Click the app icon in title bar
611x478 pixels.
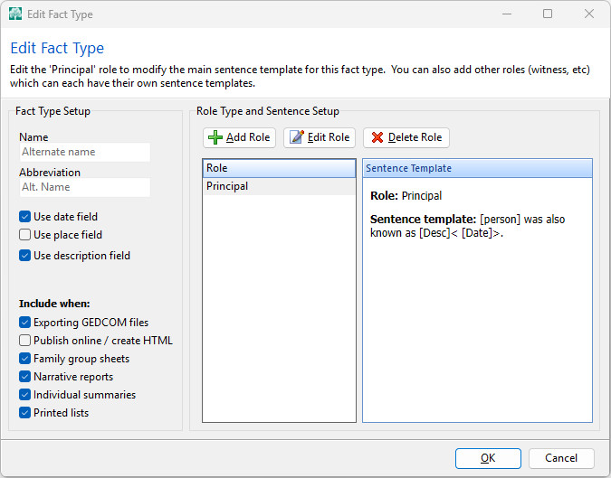coord(15,14)
